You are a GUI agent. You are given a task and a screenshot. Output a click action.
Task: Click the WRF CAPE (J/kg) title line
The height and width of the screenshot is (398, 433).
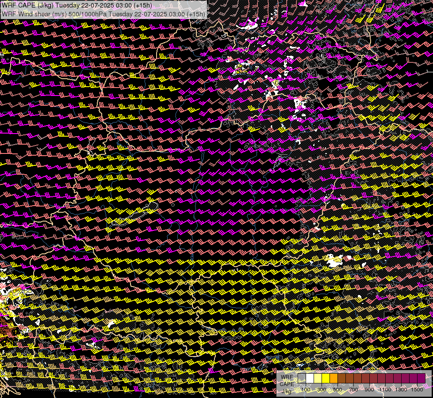click(77, 5)
